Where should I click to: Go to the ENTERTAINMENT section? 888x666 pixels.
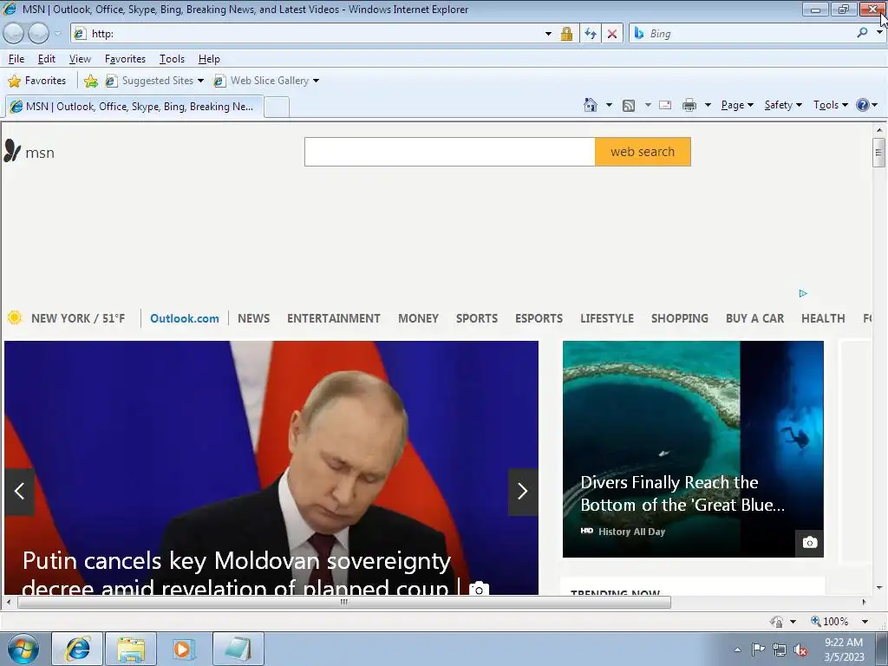coord(334,318)
